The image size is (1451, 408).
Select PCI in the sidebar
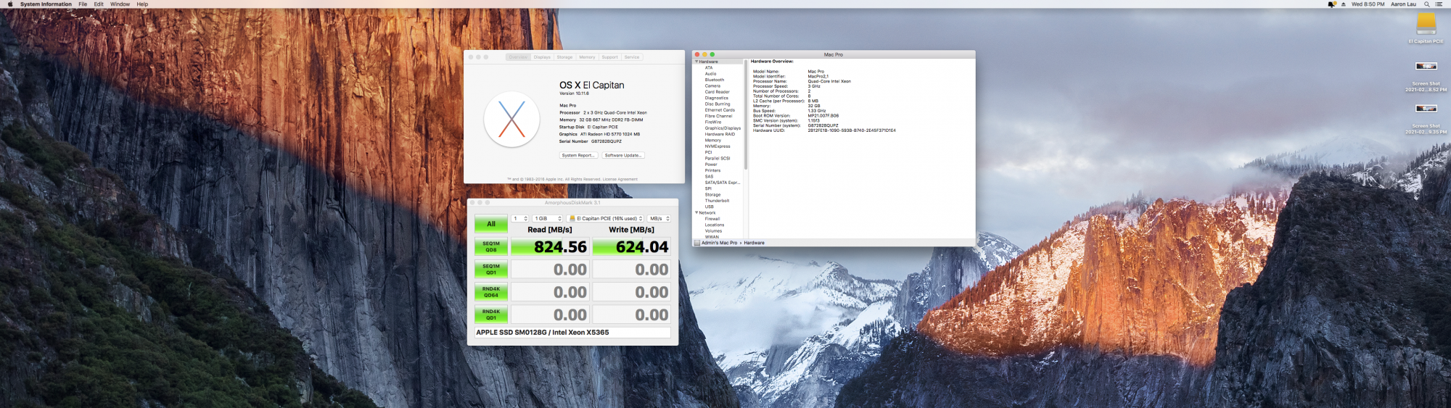708,152
